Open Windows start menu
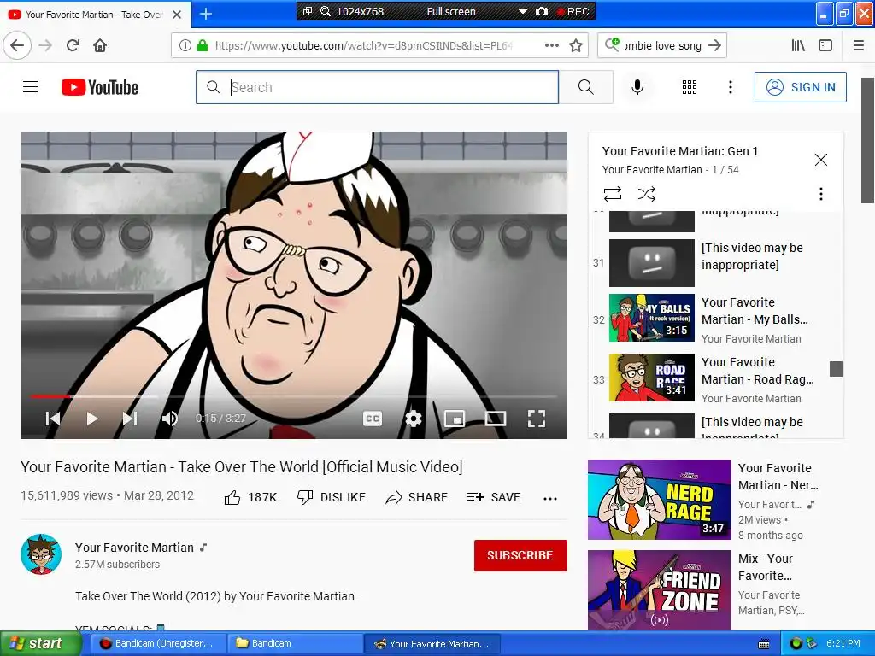 39,644
